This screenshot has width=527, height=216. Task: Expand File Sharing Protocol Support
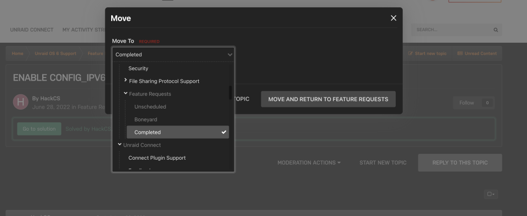point(125,80)
